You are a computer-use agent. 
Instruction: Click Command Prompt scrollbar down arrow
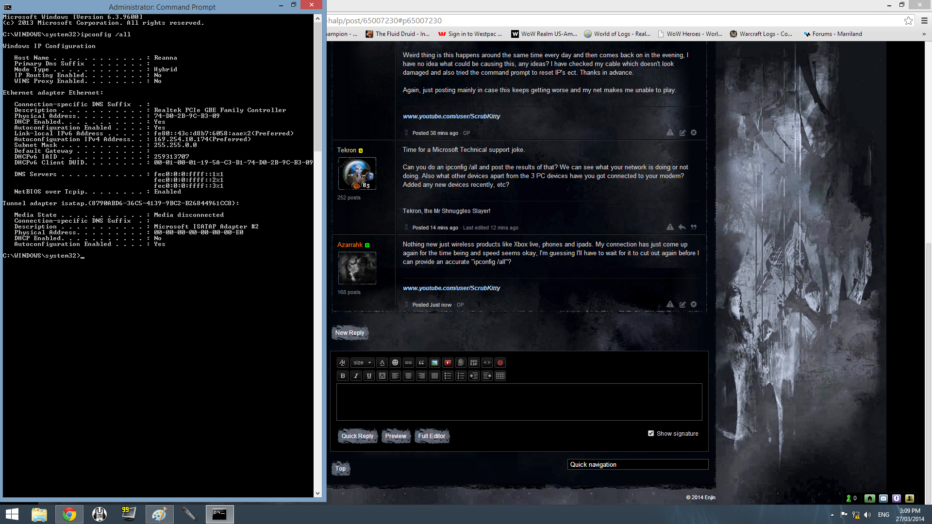[x=317, y=493]
